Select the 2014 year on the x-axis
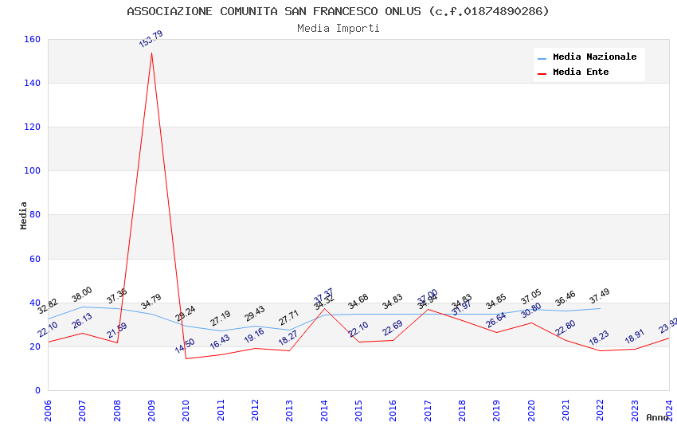Viewport: 677px width, 438px height. (x=324, y=409)
